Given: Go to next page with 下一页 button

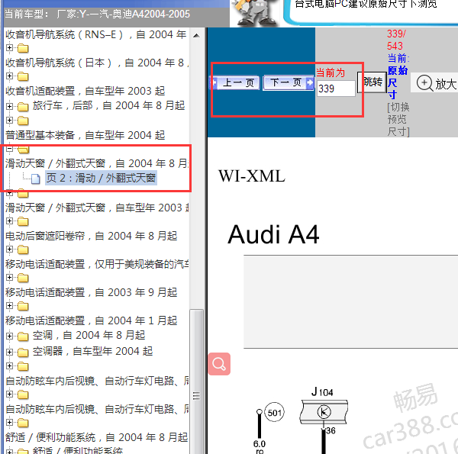Looking at the screenshot, I should coord(289,82).
